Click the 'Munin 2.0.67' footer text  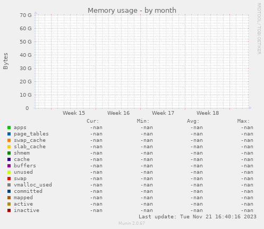click(132, 223)
